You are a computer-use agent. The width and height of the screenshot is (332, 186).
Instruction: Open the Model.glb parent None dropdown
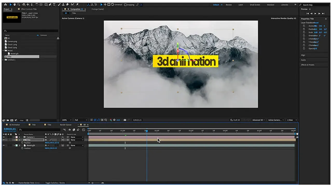tap(77, 145)
